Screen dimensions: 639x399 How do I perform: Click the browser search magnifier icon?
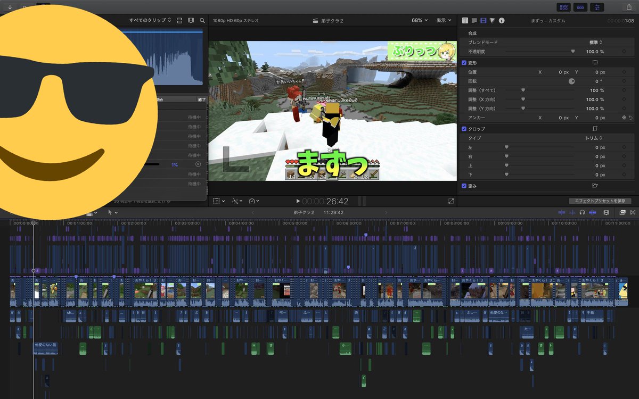pos(202,20)
